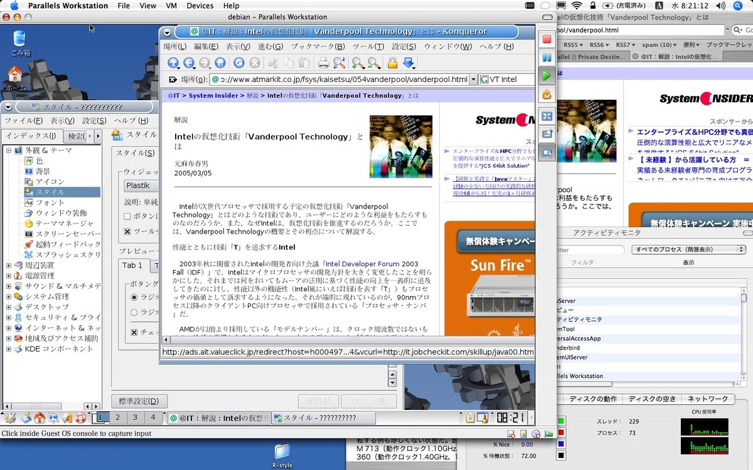Select the ディスクの空き tab
Viewport: 753px width, 470px height.
[x=652, y=399]
